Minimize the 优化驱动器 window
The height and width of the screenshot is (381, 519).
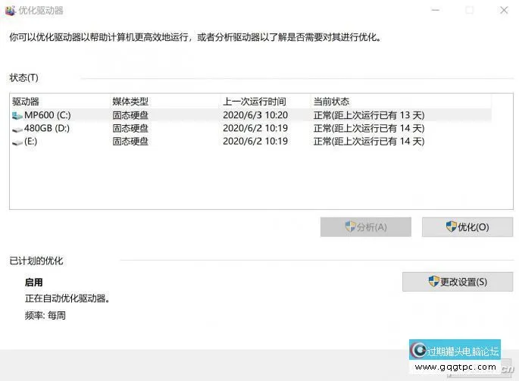click(436, 11)
